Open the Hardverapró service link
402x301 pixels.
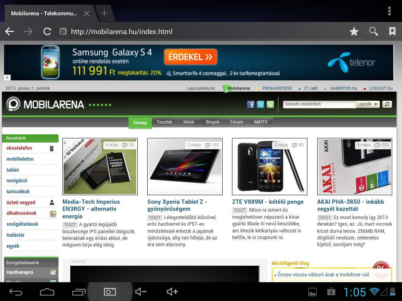click(x=20, y=272)
